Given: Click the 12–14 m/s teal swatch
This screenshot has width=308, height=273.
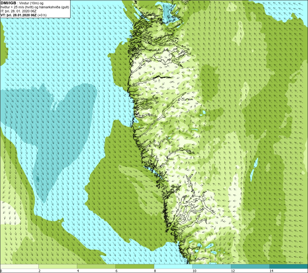Looking at the screenshot, I should tap(250, 266).
